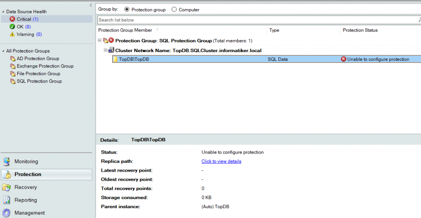Collapse the Cluster Network Name node
The height and width of the screenshot is (218, 421).
[x=106, y=50]
